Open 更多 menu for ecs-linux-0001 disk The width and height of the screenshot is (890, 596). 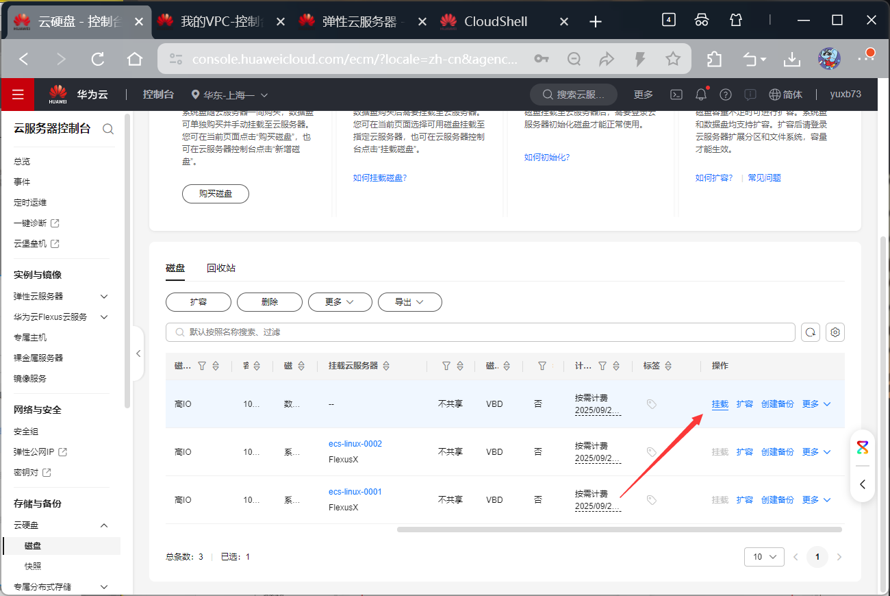point(816,500)
